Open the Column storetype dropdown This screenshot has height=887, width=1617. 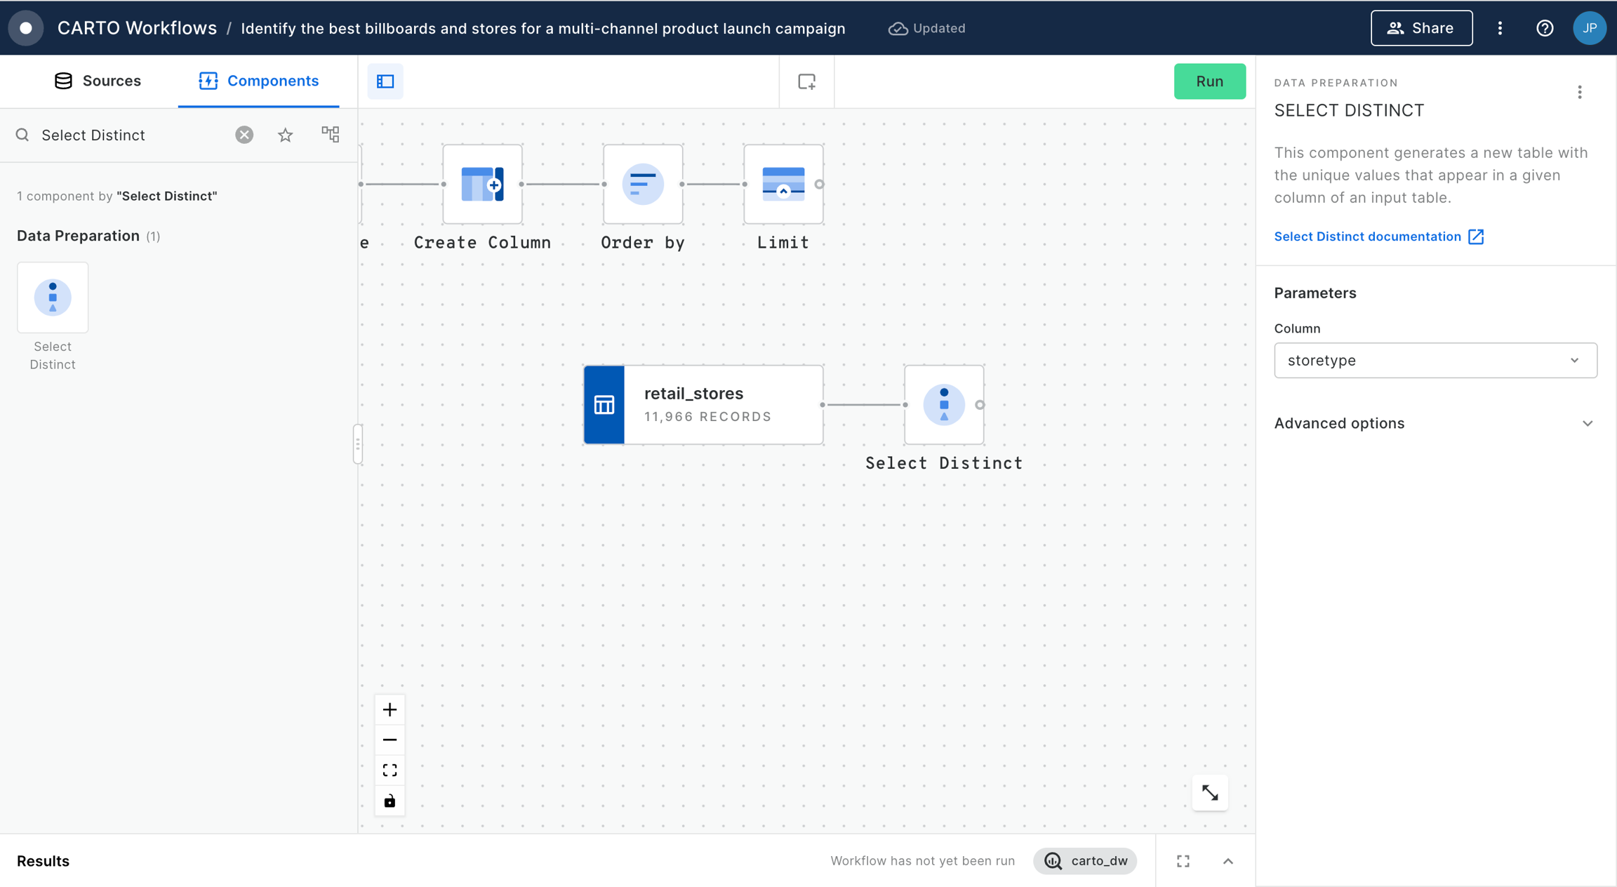point(1435,360)
